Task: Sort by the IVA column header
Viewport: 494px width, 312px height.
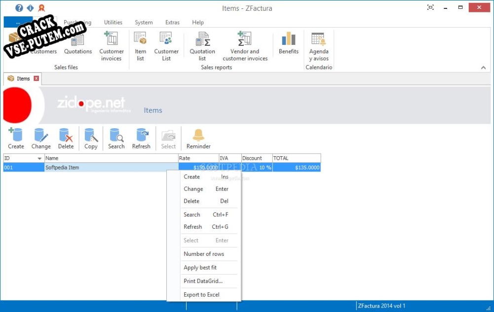Action: click(230, 158)
